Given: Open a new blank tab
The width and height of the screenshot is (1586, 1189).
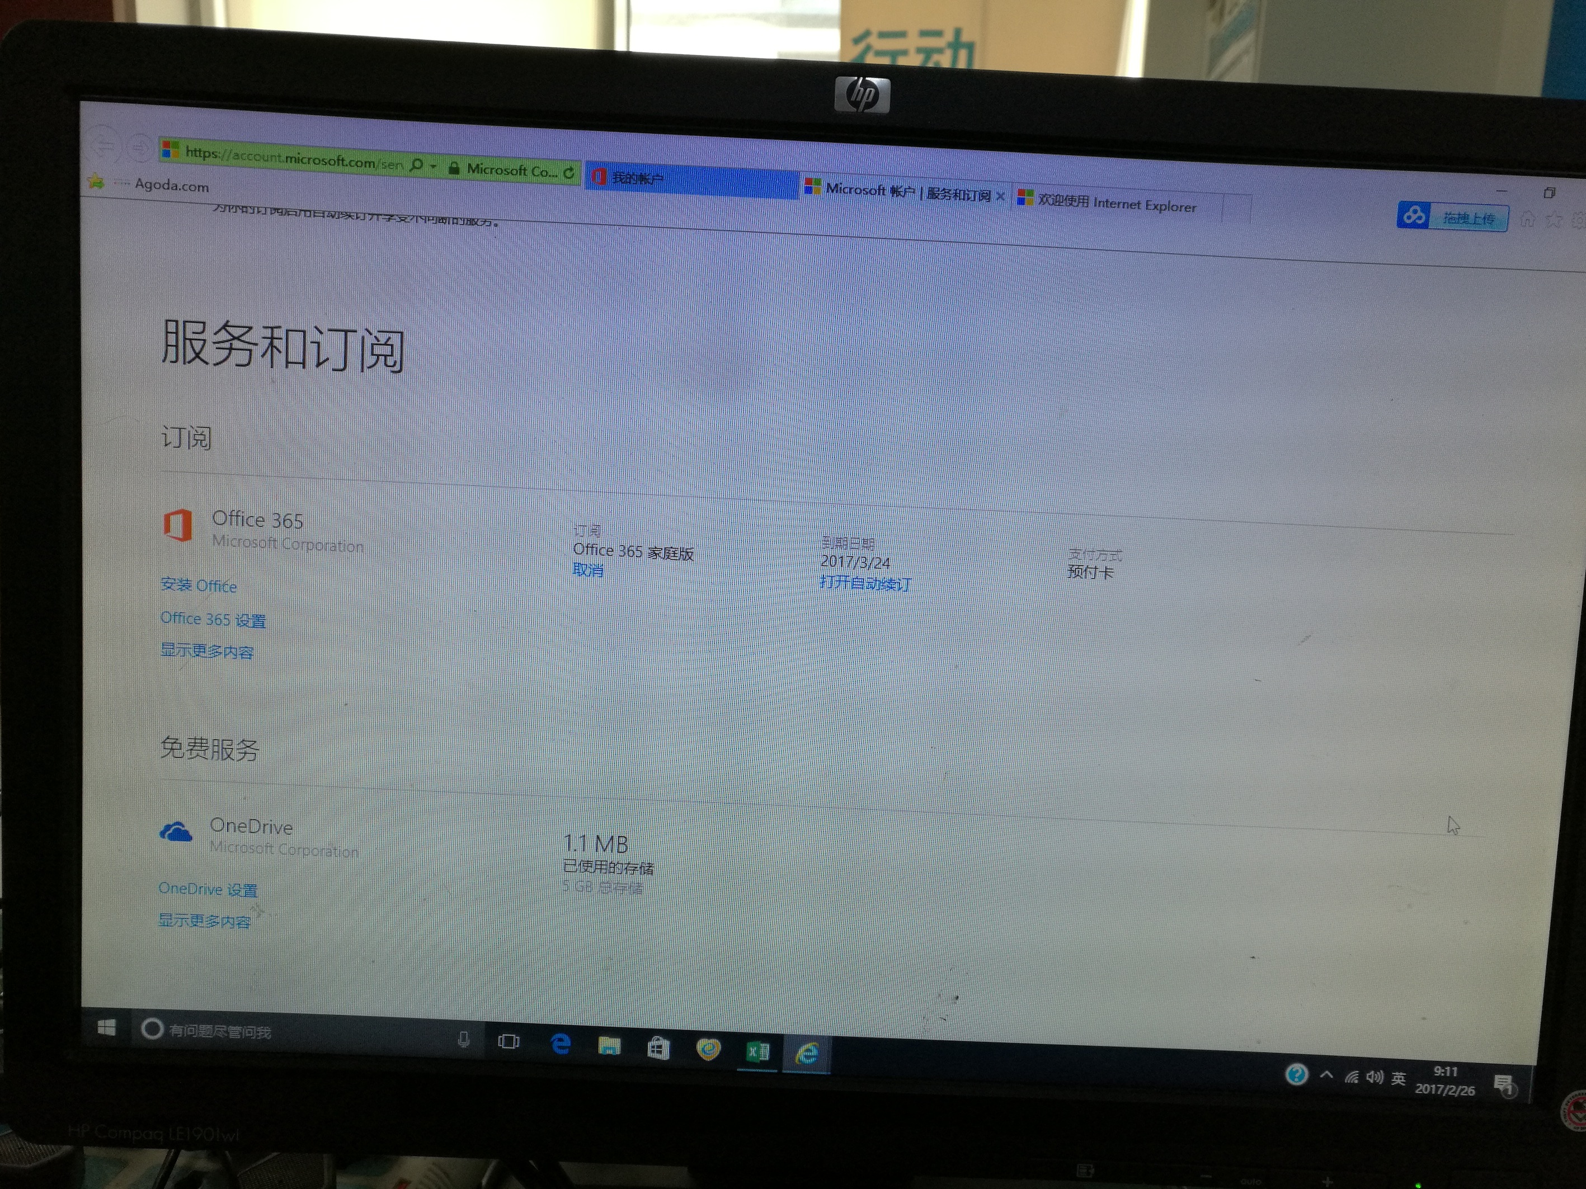Looking at the screenshot, I should coord(1237,210).
